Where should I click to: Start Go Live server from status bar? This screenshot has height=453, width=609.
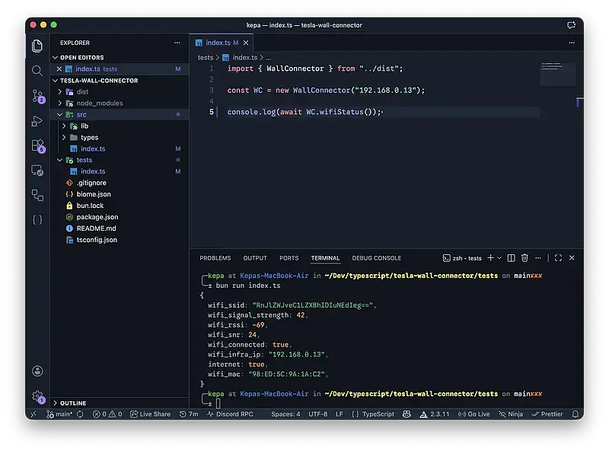(473, 414)
